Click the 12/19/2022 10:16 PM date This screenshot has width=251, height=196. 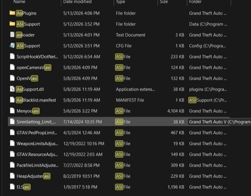(x=84, y=143)
